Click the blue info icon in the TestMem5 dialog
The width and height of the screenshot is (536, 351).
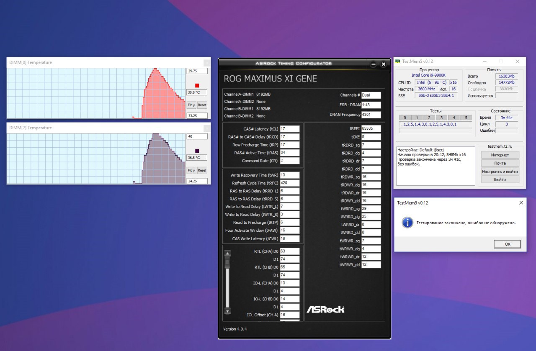(x=407, y=222)
